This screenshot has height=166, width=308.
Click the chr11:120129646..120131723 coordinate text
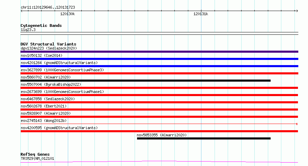(x=48, y=8)
